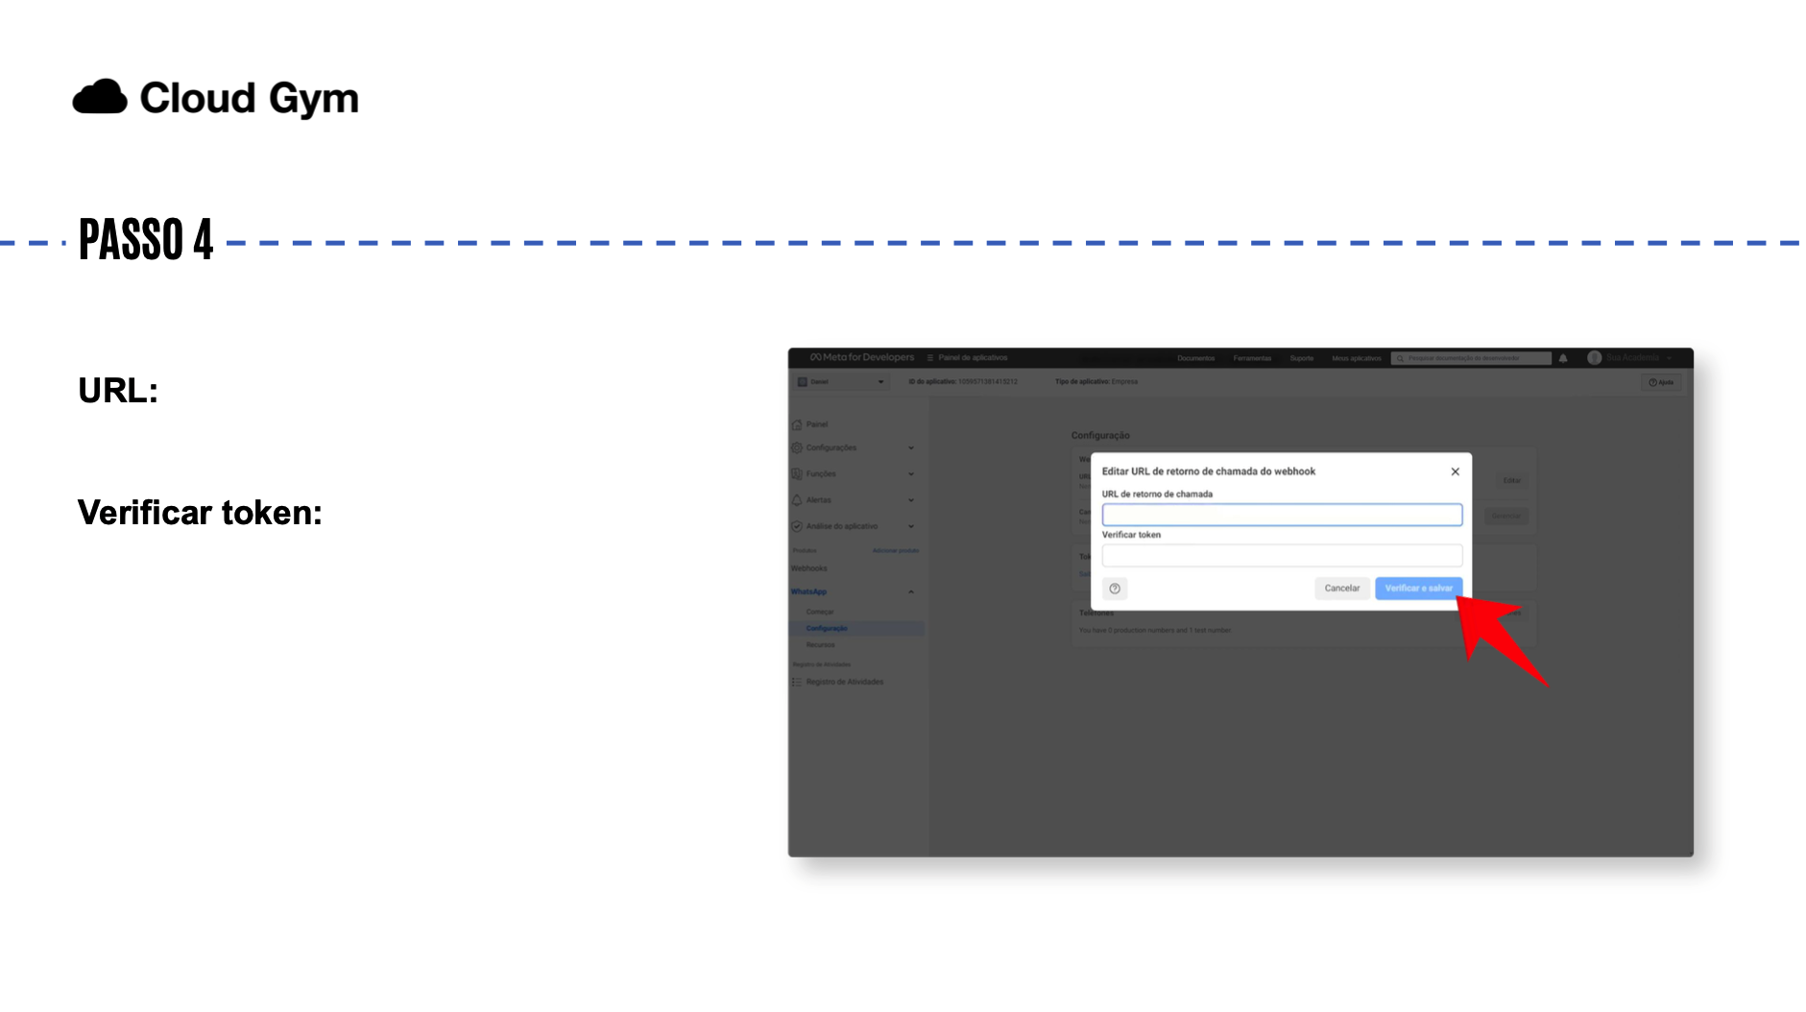Image resolution: width=1806 pixels, height=1012 pixels.
Task: Click the developer documentation search box
Action: pyautogui.click(x=1471, y=358)
